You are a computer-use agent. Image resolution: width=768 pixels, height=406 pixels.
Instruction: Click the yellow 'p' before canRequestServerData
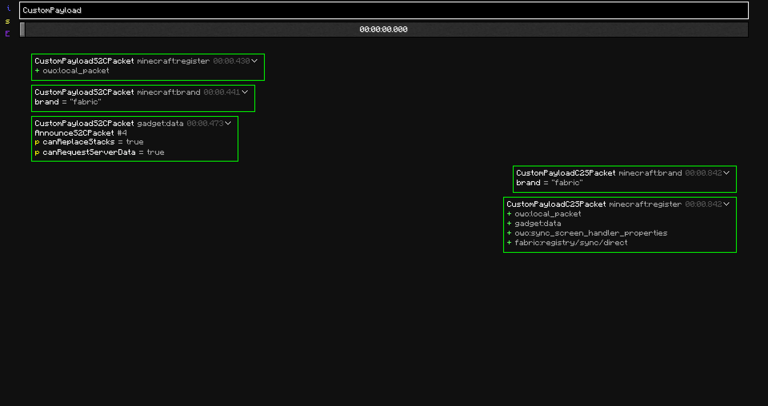(x=37, y=152)
